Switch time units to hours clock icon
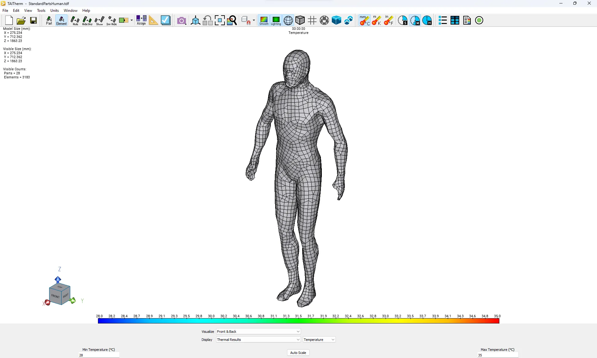The height and width of the screenshot is (358, 597). (427, 20)
